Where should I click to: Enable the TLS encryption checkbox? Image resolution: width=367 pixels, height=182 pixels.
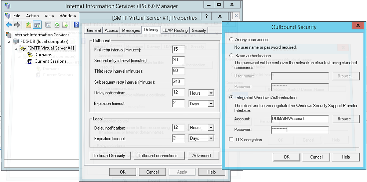[231, 140]
